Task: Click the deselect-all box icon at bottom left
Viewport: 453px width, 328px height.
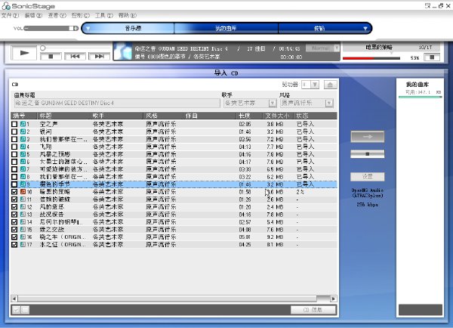Action: pyautogui.click(x=25, y=310)
